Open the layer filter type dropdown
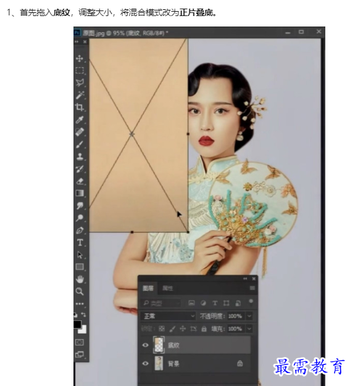Image resolution: width=350 pixels, height=386 pixels. [160, 303]
